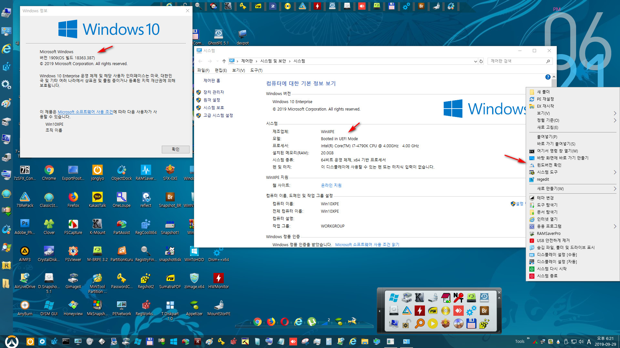
Task: Click Opera icon in bottom dock
Action: pyautogui.click(x=284, y=322)
